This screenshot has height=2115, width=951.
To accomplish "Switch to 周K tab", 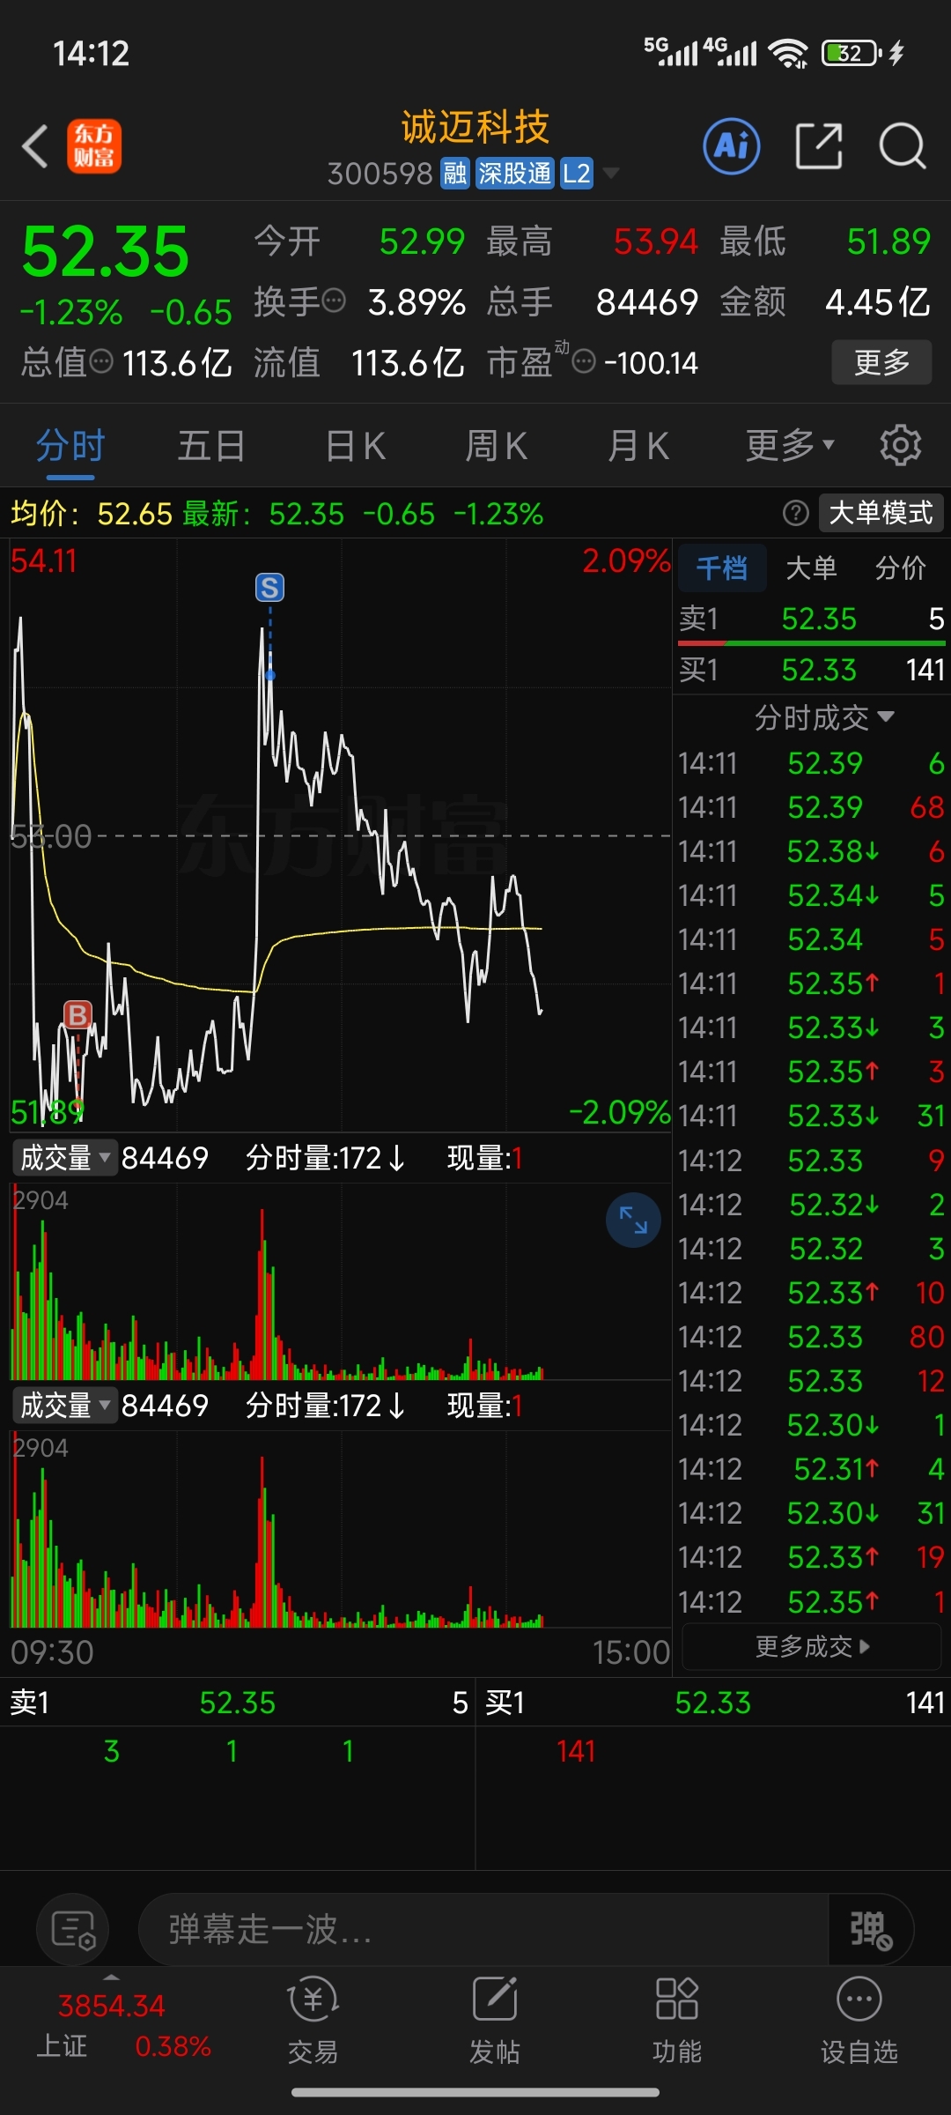I will click(496, 445).
